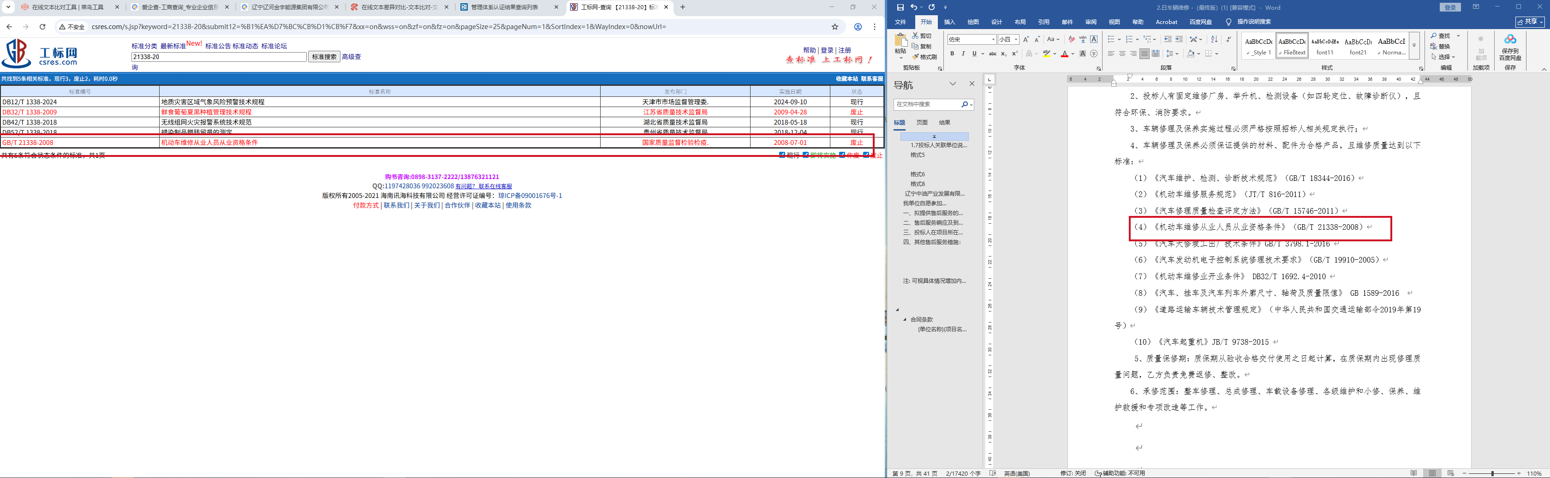Justify the paragraph text
The image size is (1550, 478).
click(1145, 54)
